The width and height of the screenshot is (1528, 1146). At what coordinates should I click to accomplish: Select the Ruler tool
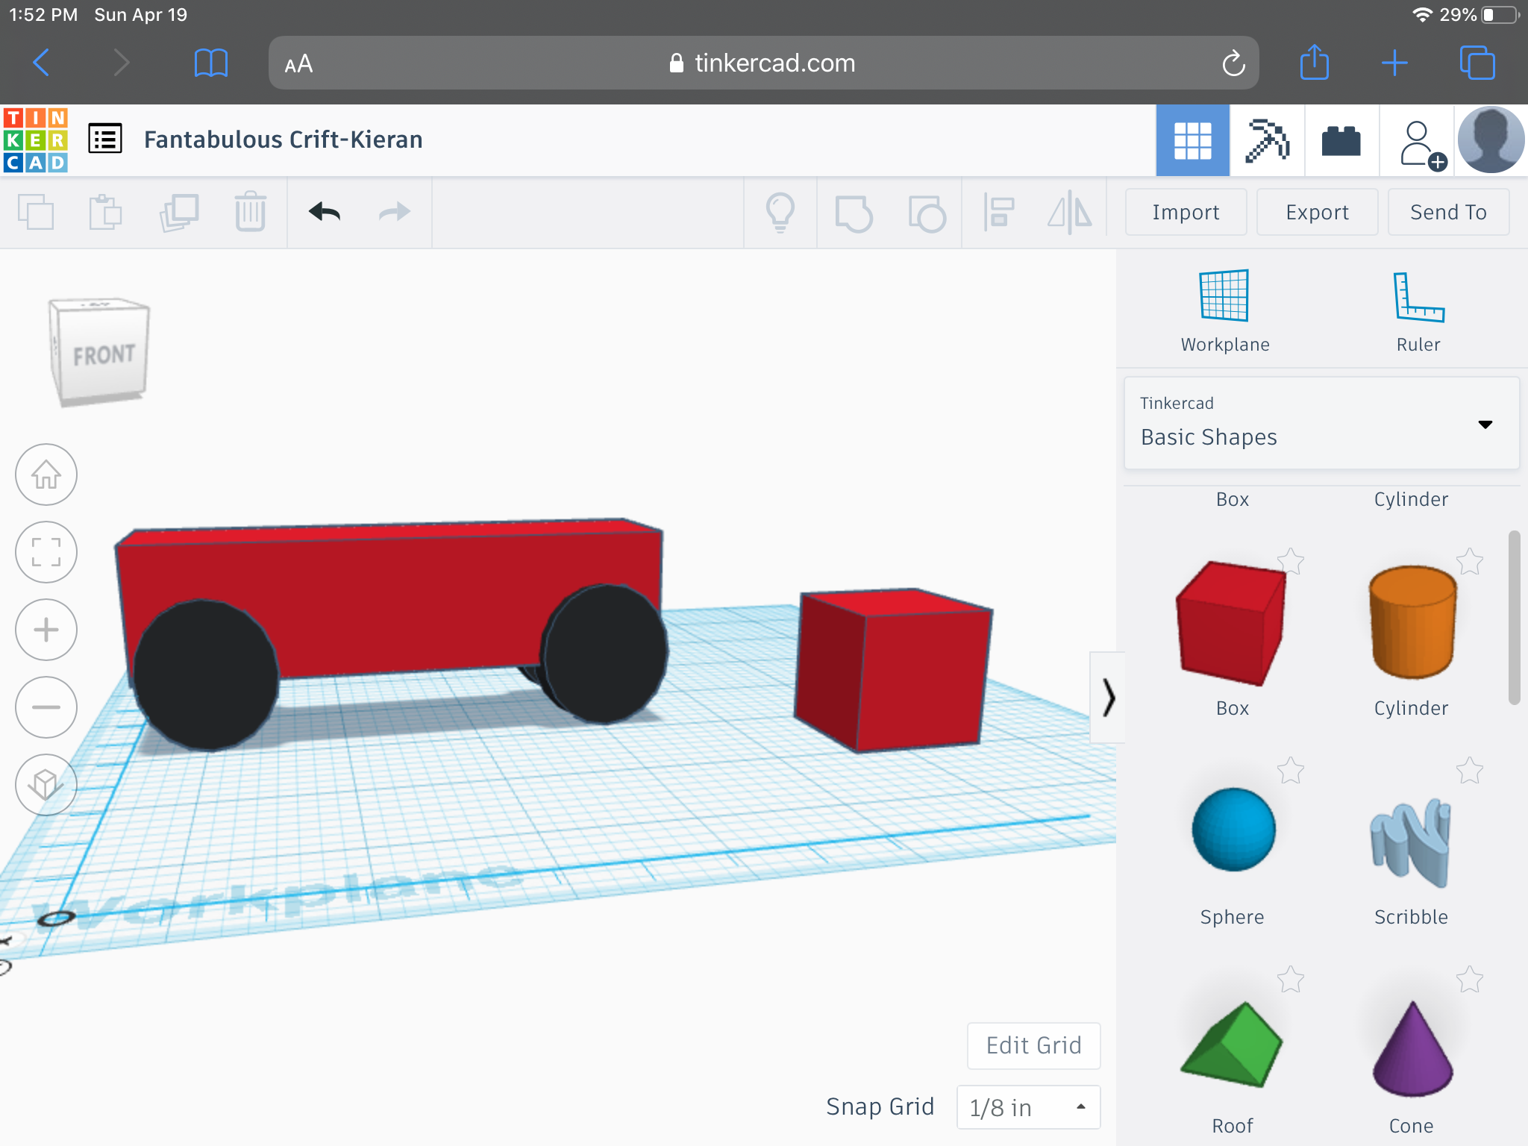(x=1418, y=311)
